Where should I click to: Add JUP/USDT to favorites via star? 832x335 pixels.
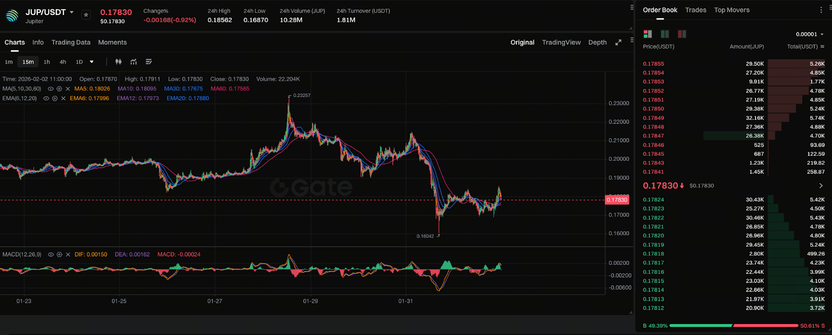[86, 15]
